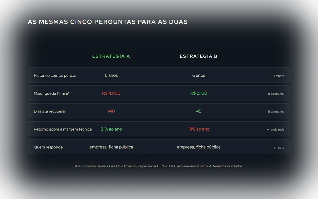Click the 31% ao ano value

111,129
